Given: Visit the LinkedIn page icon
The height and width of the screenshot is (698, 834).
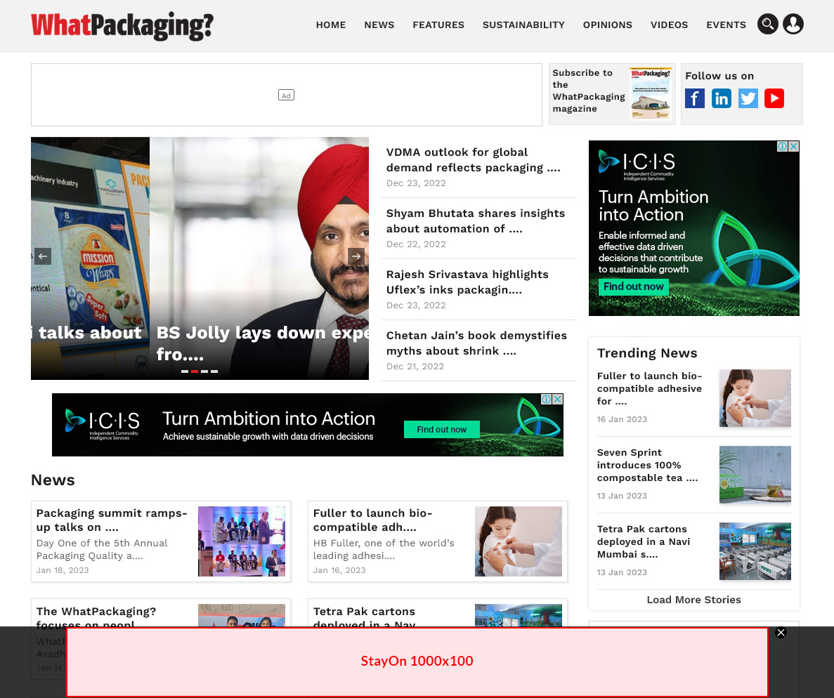Looking at the screenshot, I should coord(722,98).
